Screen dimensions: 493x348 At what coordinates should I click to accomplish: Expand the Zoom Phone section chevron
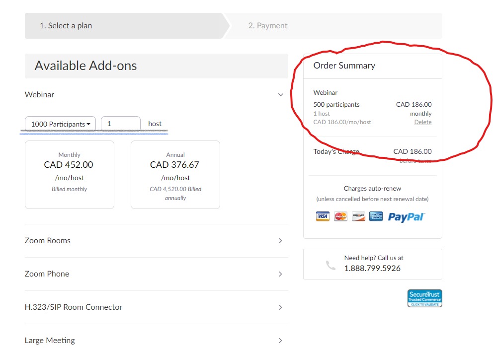click(x=280, y=274)
